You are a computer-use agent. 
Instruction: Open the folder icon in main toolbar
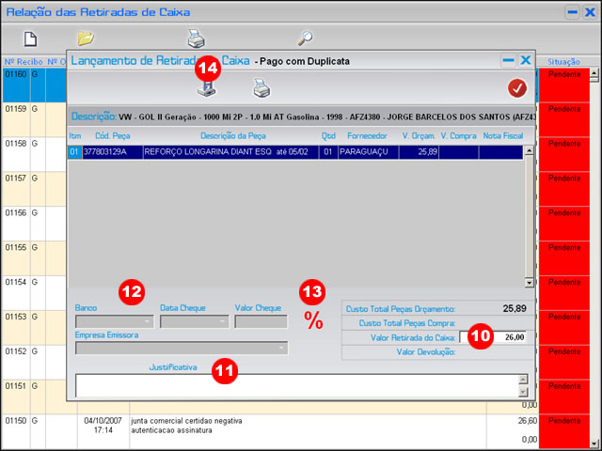pyautogui.click(x=86, y=39)
